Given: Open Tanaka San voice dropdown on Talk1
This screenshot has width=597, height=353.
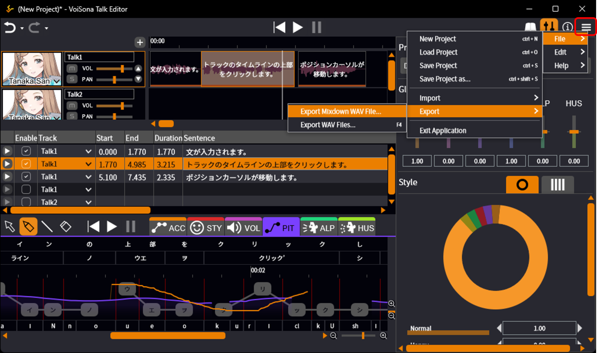Looking at the screenshot, I should coord(56,82).
